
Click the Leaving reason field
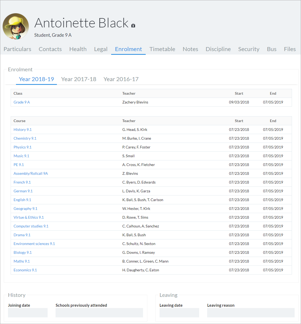[251, 313]
